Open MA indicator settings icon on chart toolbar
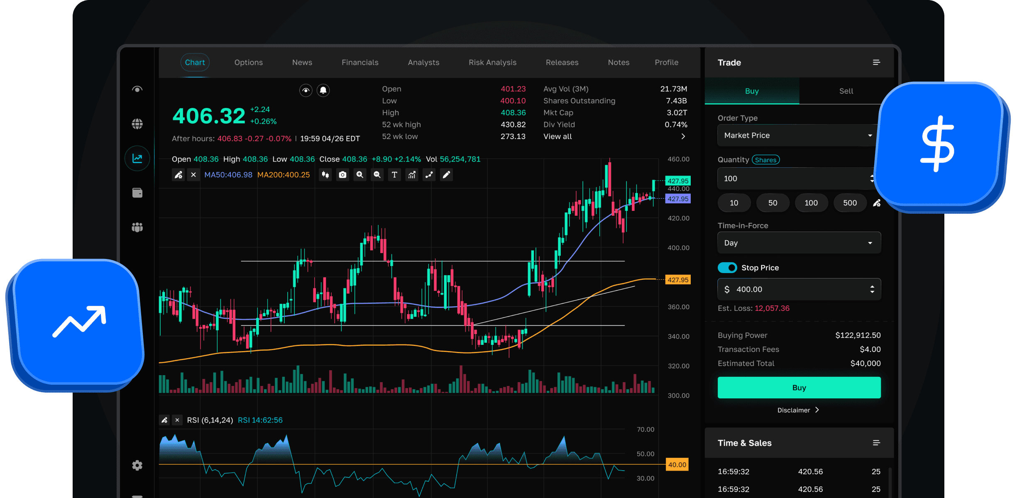This screenshot has height=498, width=1017. (178, 175)
